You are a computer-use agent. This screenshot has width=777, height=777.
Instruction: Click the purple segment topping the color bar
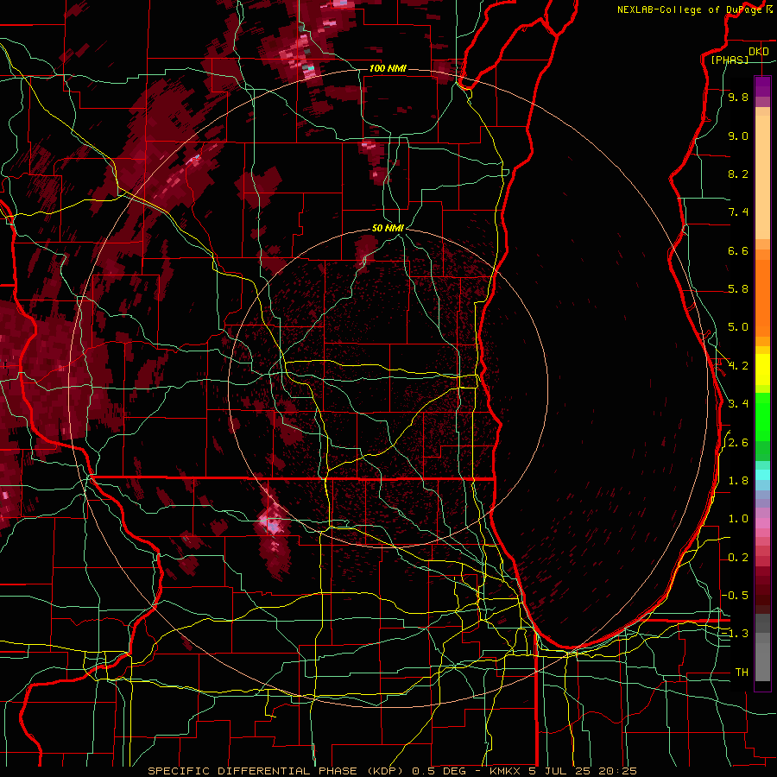click(762, 86)
